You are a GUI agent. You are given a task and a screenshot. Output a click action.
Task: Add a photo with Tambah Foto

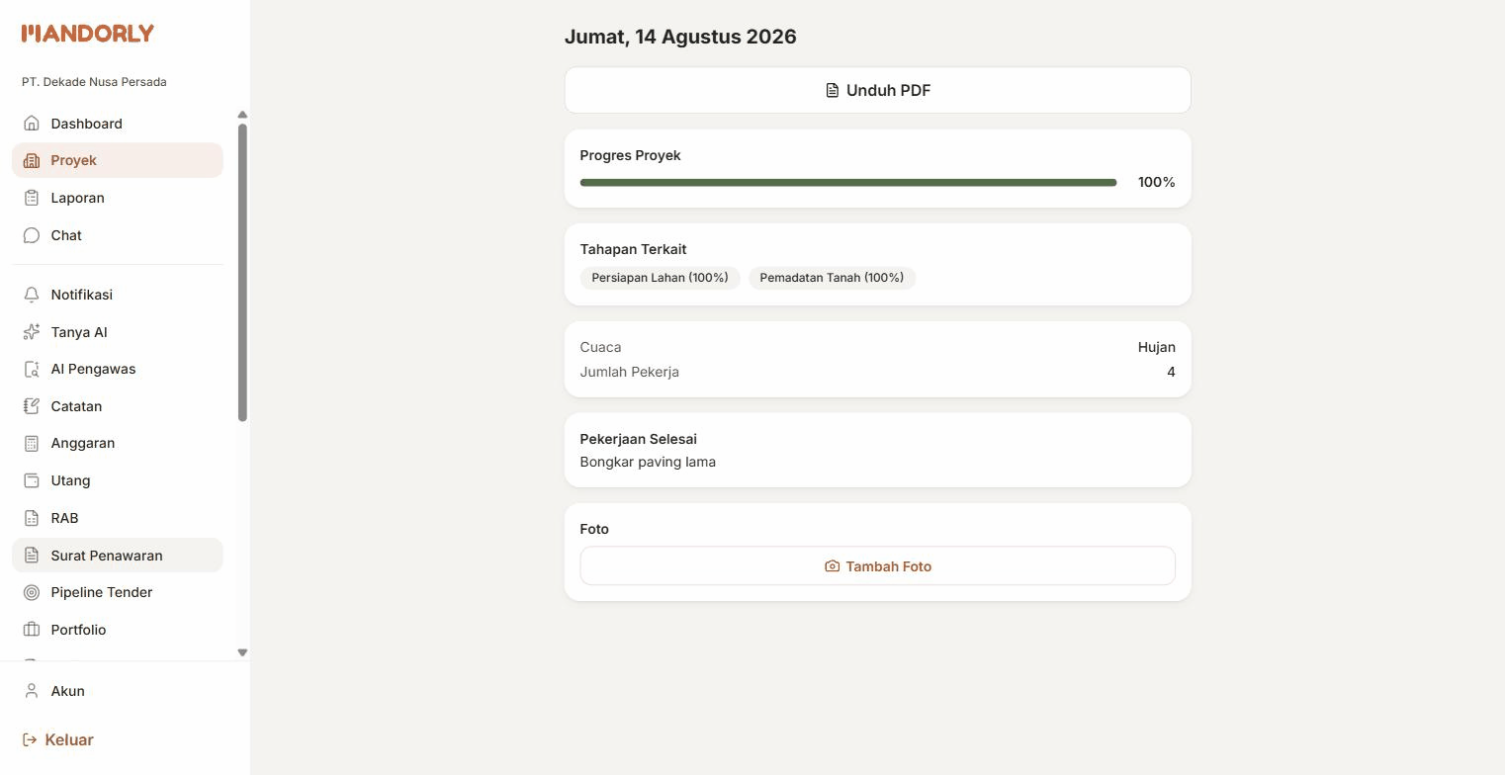click(878, 565)
